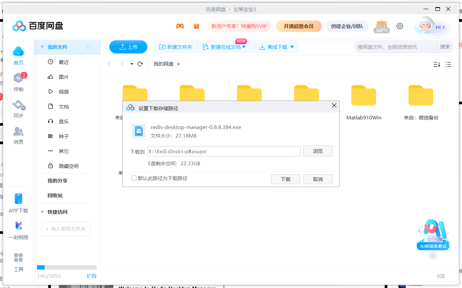Confirm with the dialog's 下载 button
The image size is (462, 288).
click(x=286, y=179)
